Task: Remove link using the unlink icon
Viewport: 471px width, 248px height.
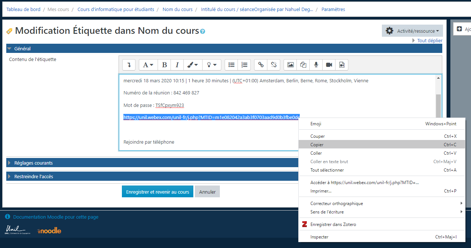Action: (274, 65)
